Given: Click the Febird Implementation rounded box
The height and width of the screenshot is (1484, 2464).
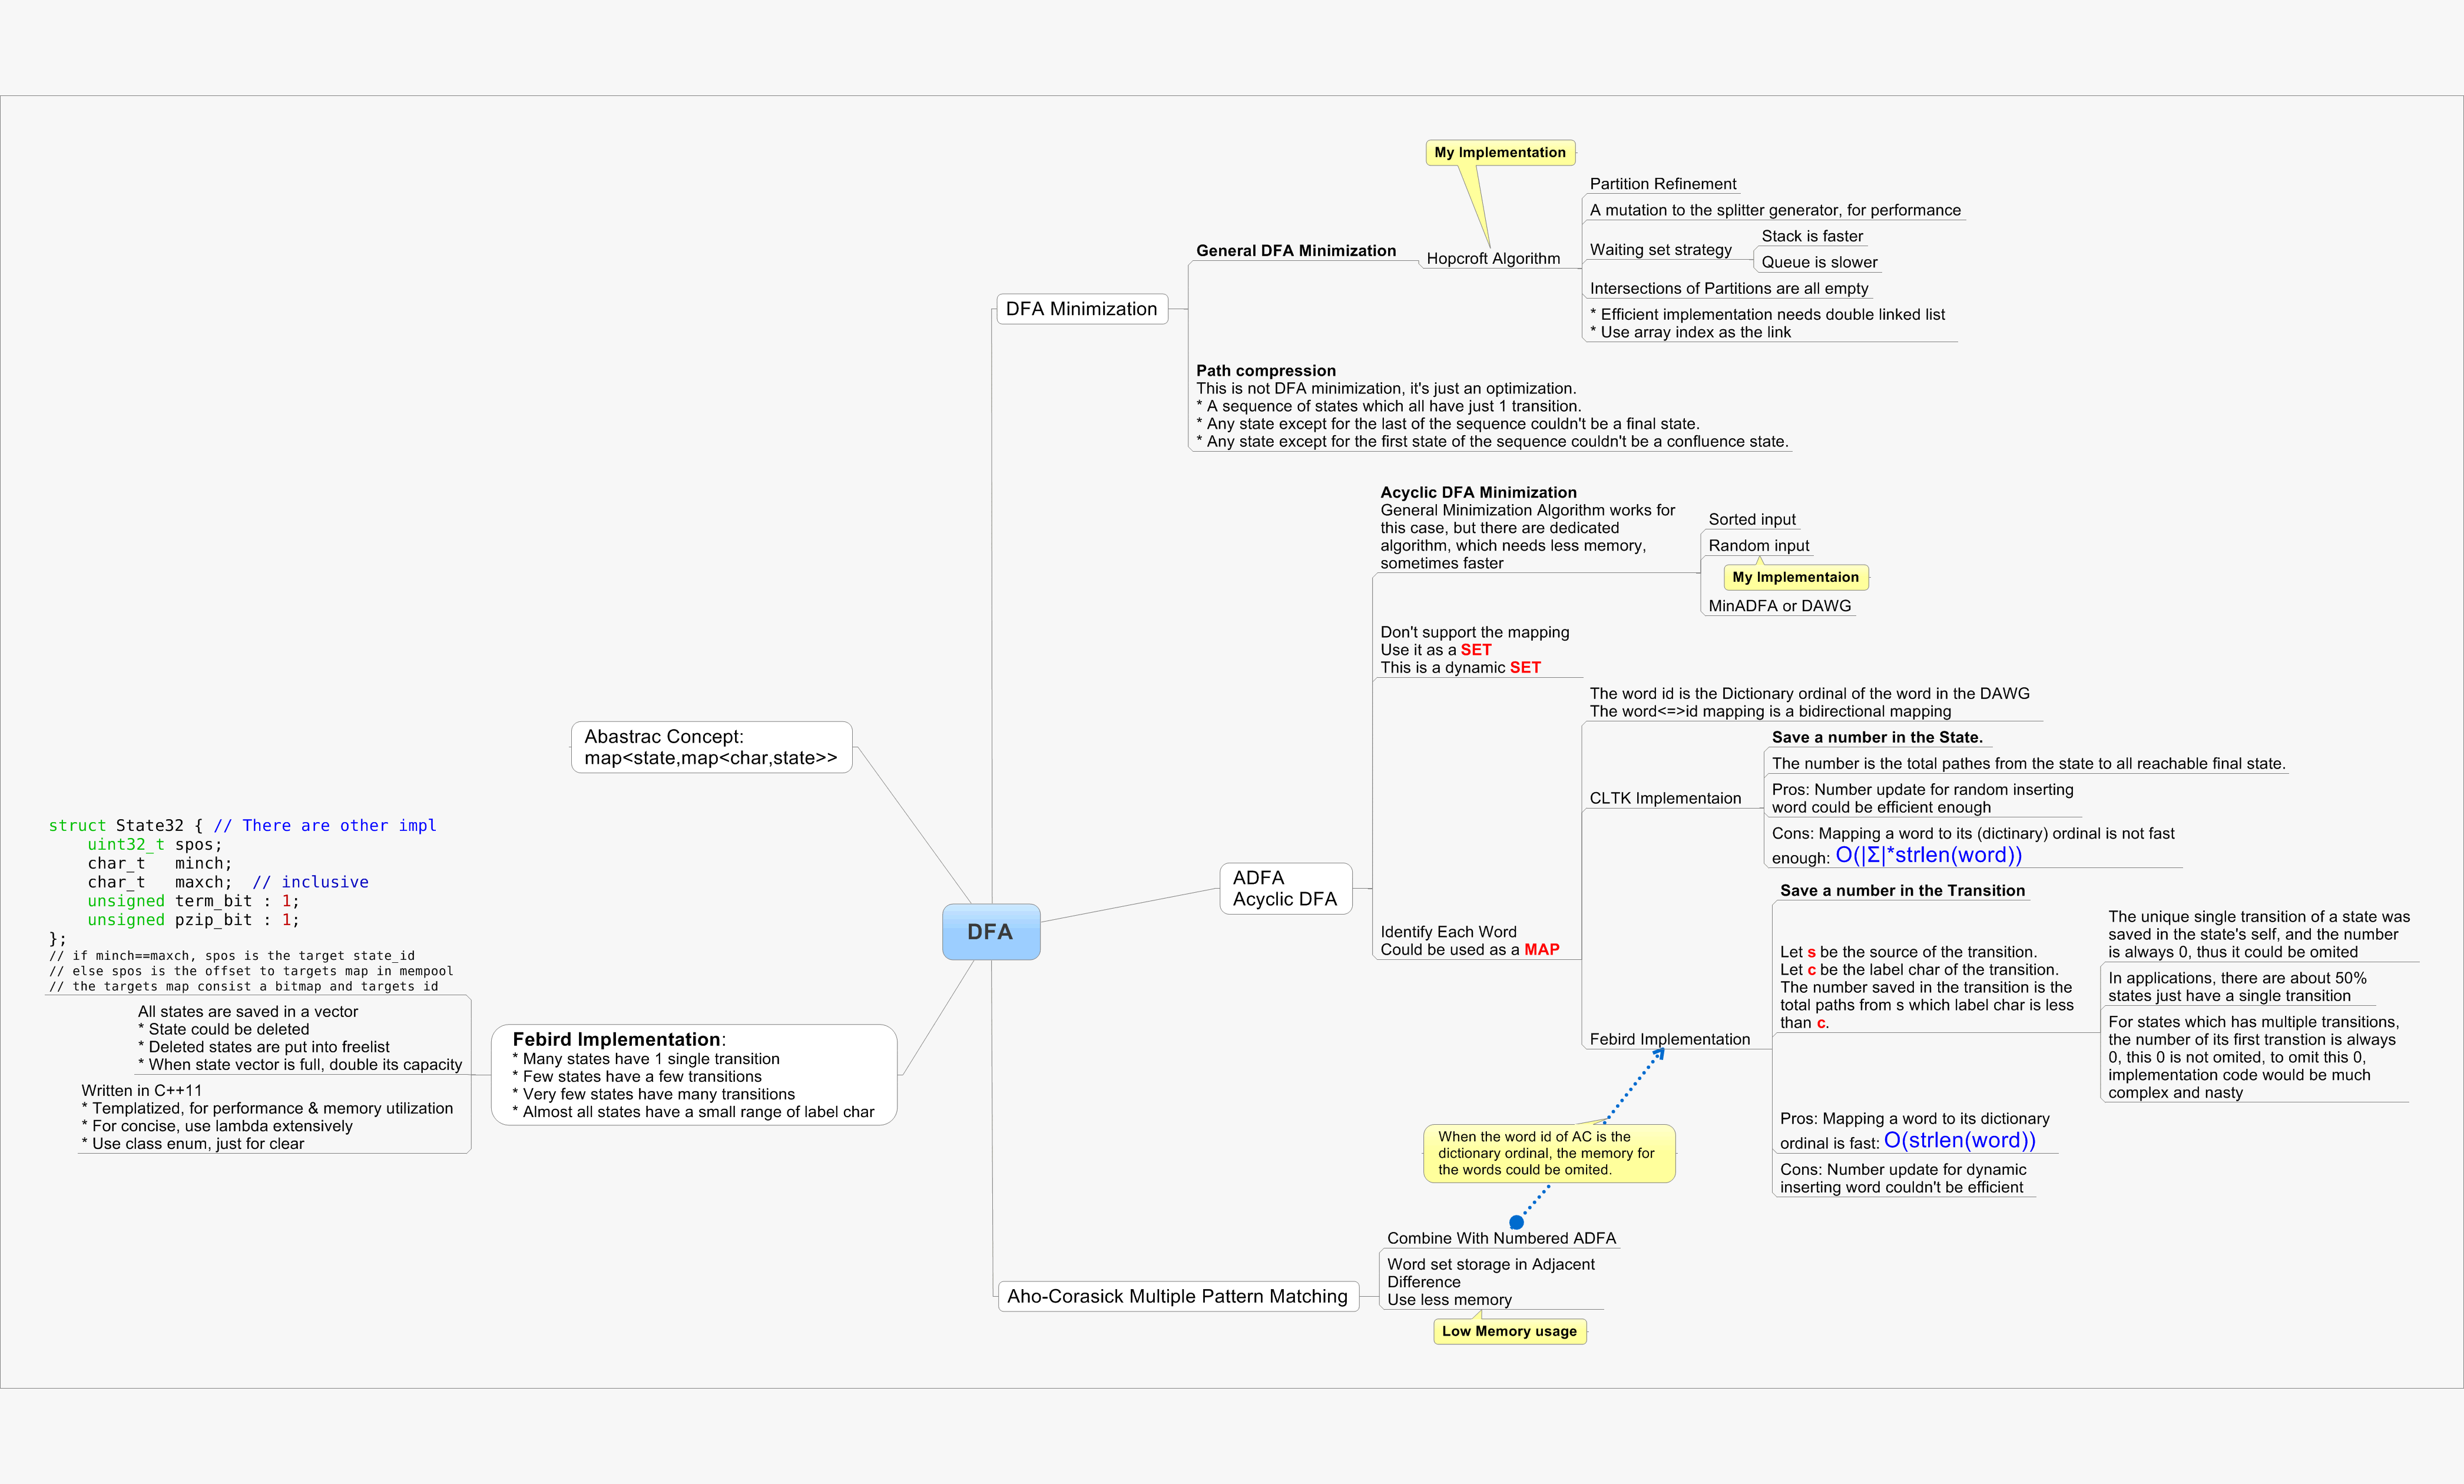Looking at the screenshot, I should (x=693, y=1075).
